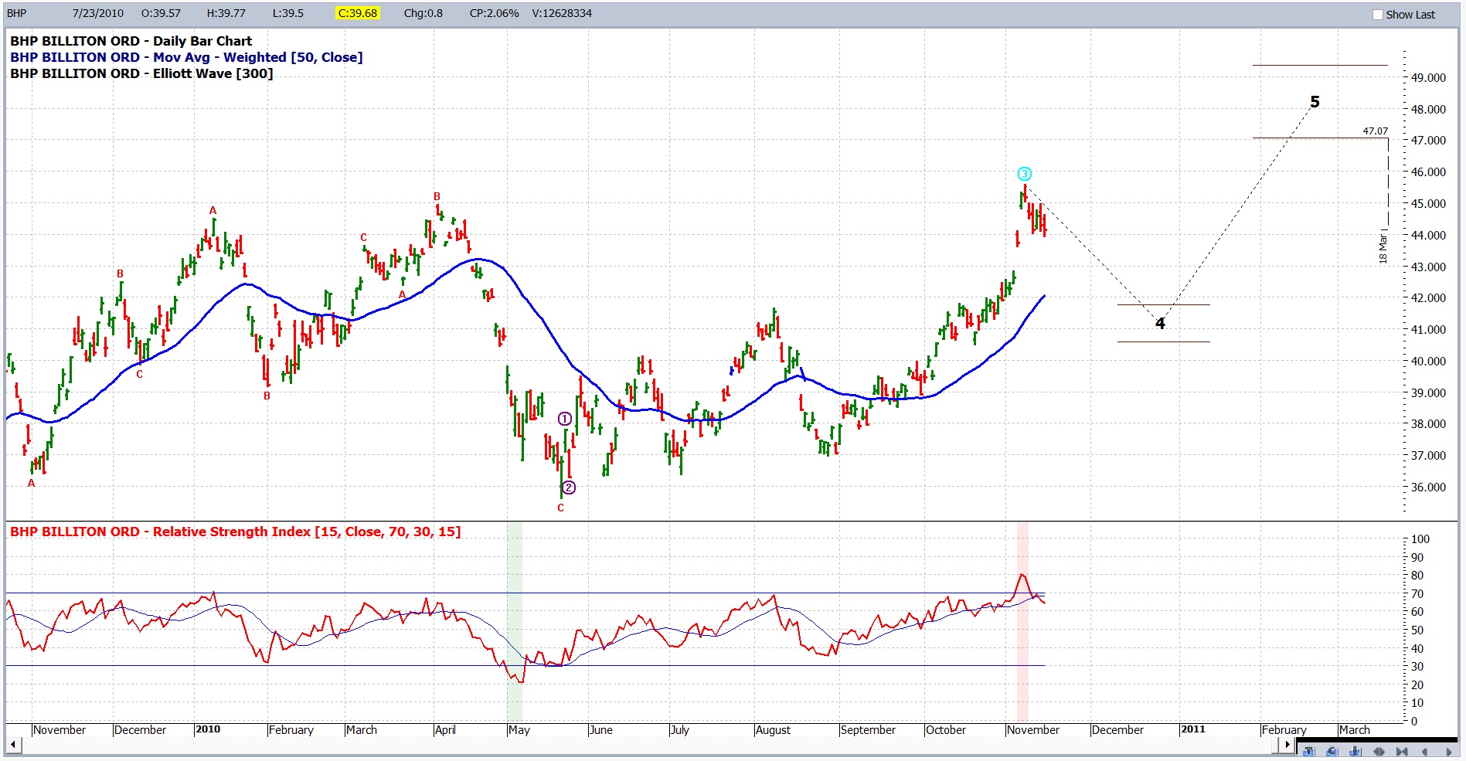Enable the Show Last checkbox
1466x761 pixels.
click(x=1377, y=15)
